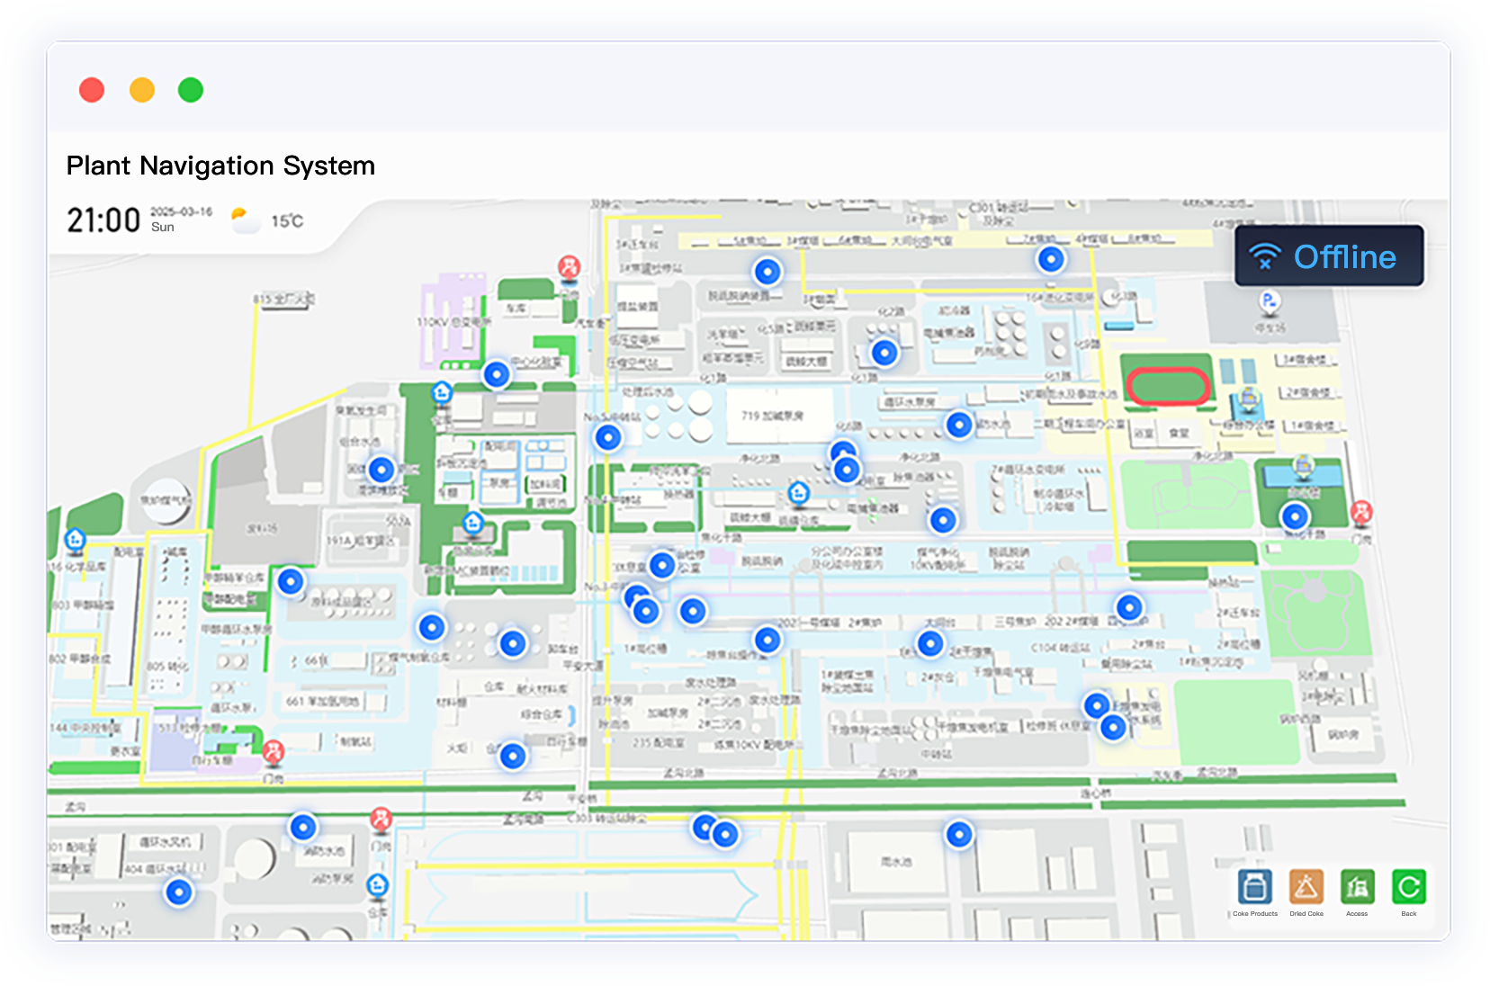Select the 719 building label on map
The height and width of the screenshot is (986, 1490).
click(772, 416)
